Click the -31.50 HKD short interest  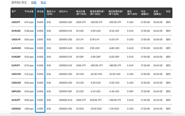tap(114, 74)
